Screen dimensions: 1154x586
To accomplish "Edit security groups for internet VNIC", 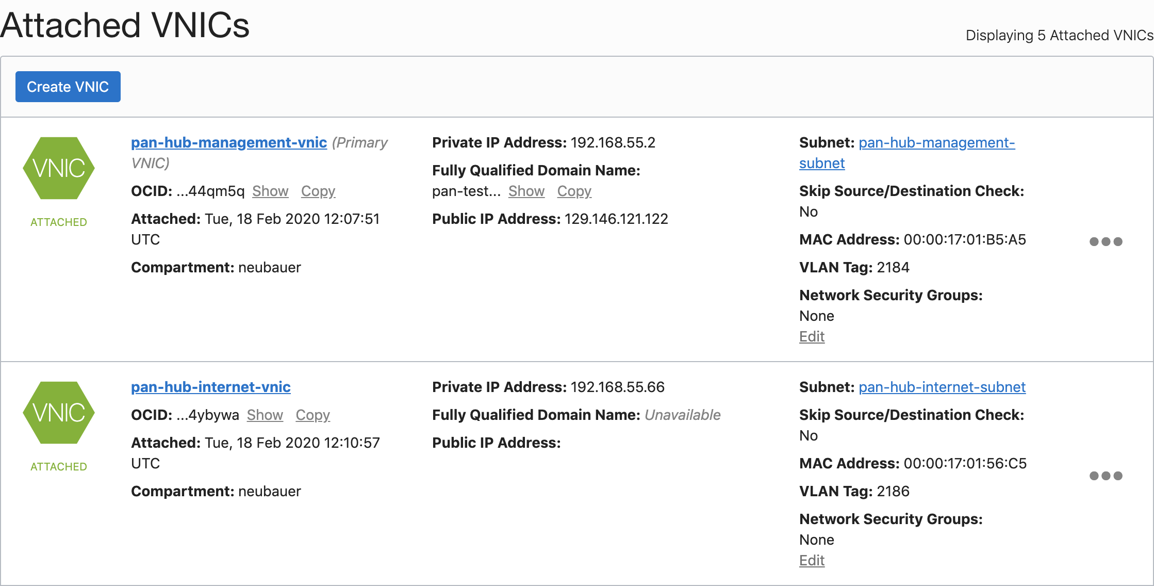I will [812, 560].
